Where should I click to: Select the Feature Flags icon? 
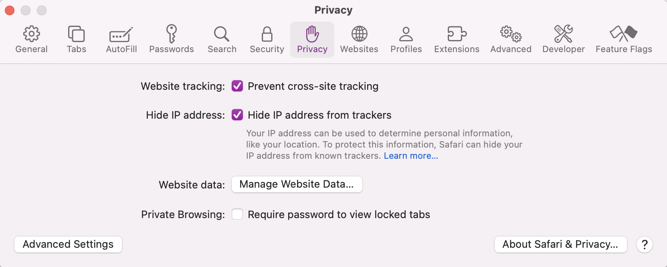[624, 39]
